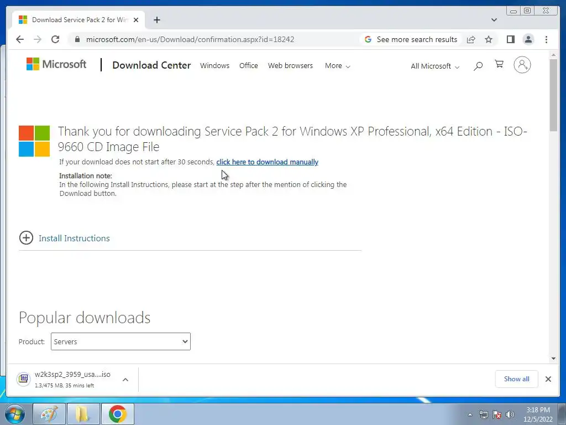Open the Chrome profile avatar
This screenshot has width=566, height=425.
click(528, 39)
